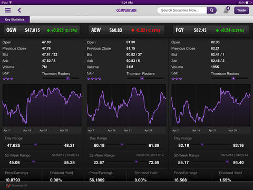Image resolution: width=253 pixels, height=190 pixels.
Task: Open the OGW price chart
Action: [x=42, y=105]
